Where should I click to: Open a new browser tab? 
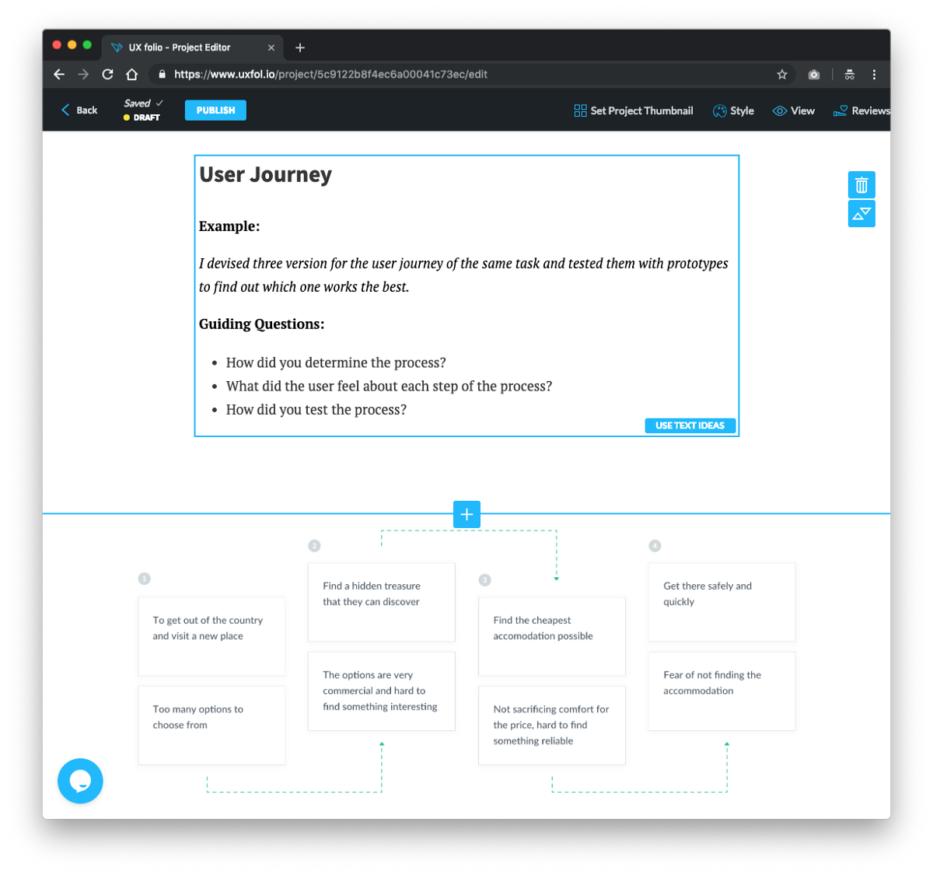(x=300, y=47)
